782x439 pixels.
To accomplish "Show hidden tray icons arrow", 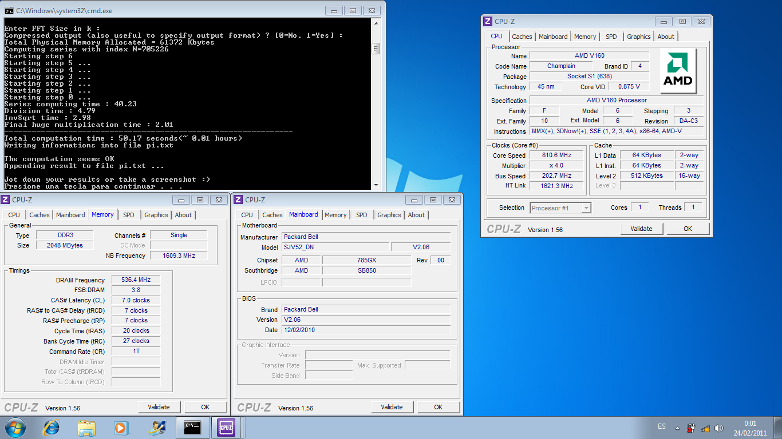I will pos(678,428).
